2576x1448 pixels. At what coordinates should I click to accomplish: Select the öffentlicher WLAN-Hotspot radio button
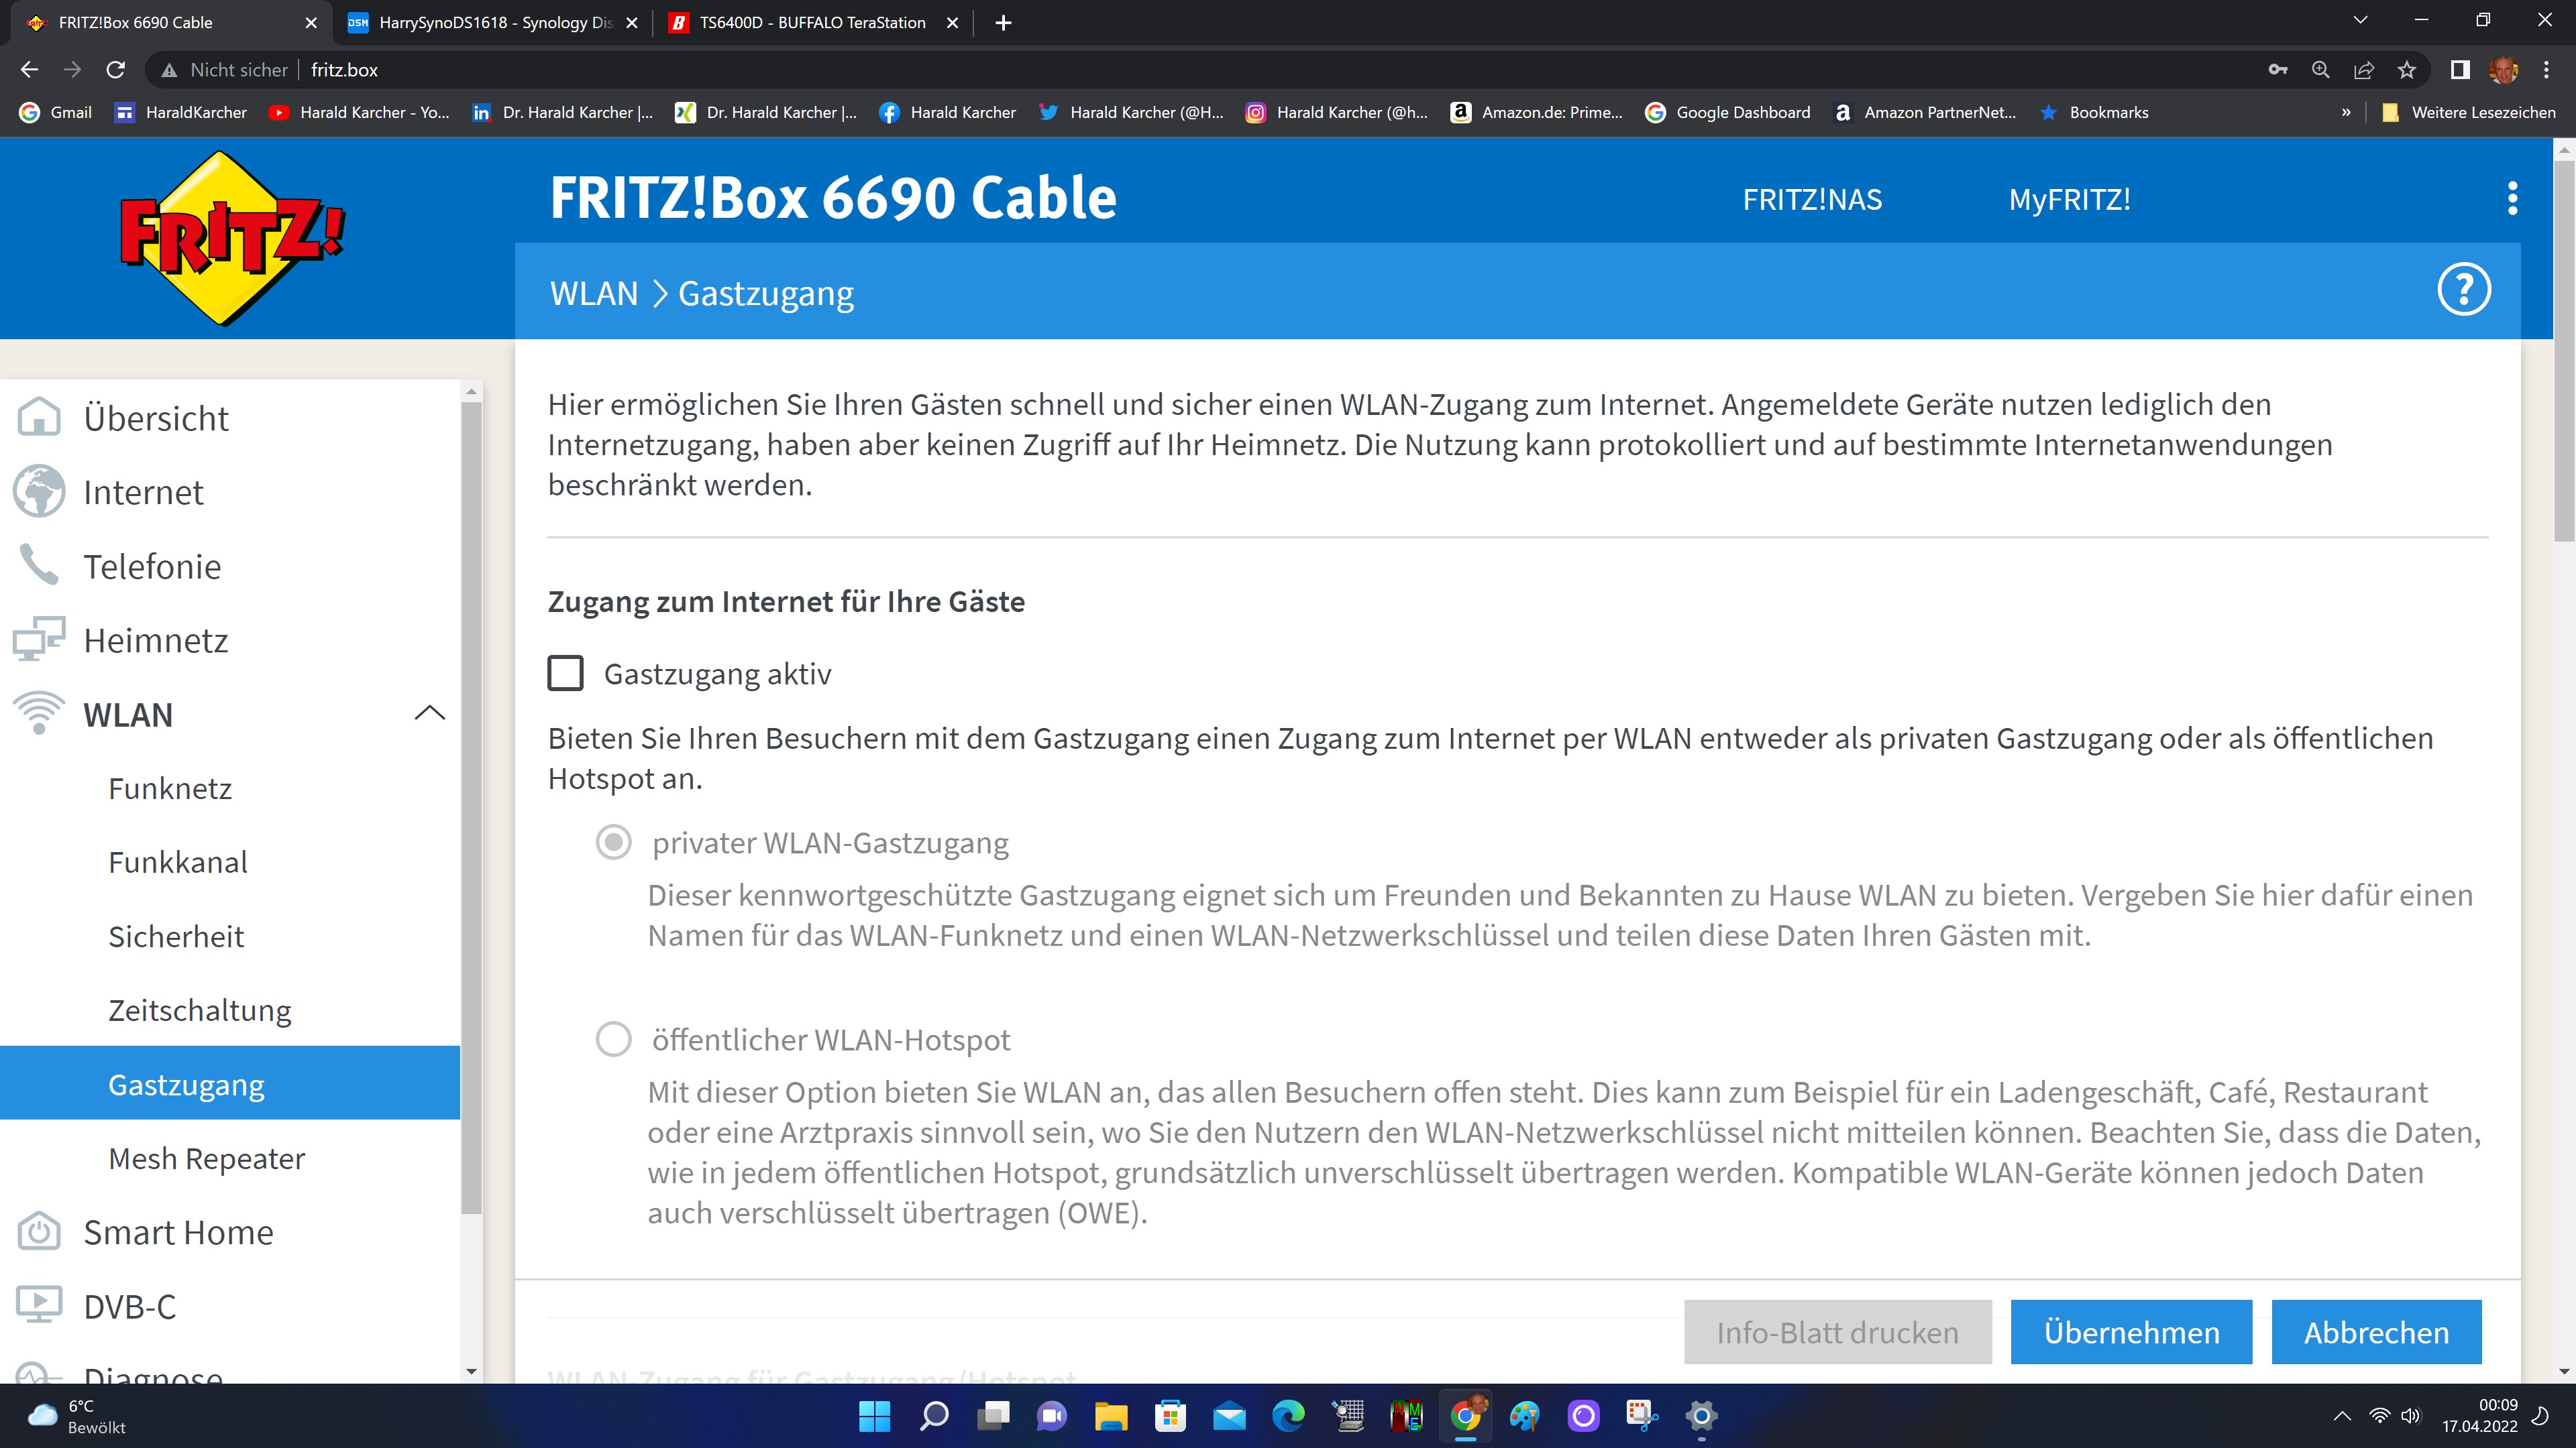tap(613, 1039)
